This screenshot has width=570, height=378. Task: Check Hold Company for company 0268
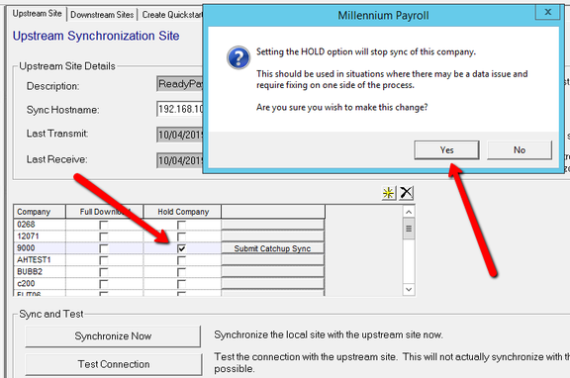(181, 225)
